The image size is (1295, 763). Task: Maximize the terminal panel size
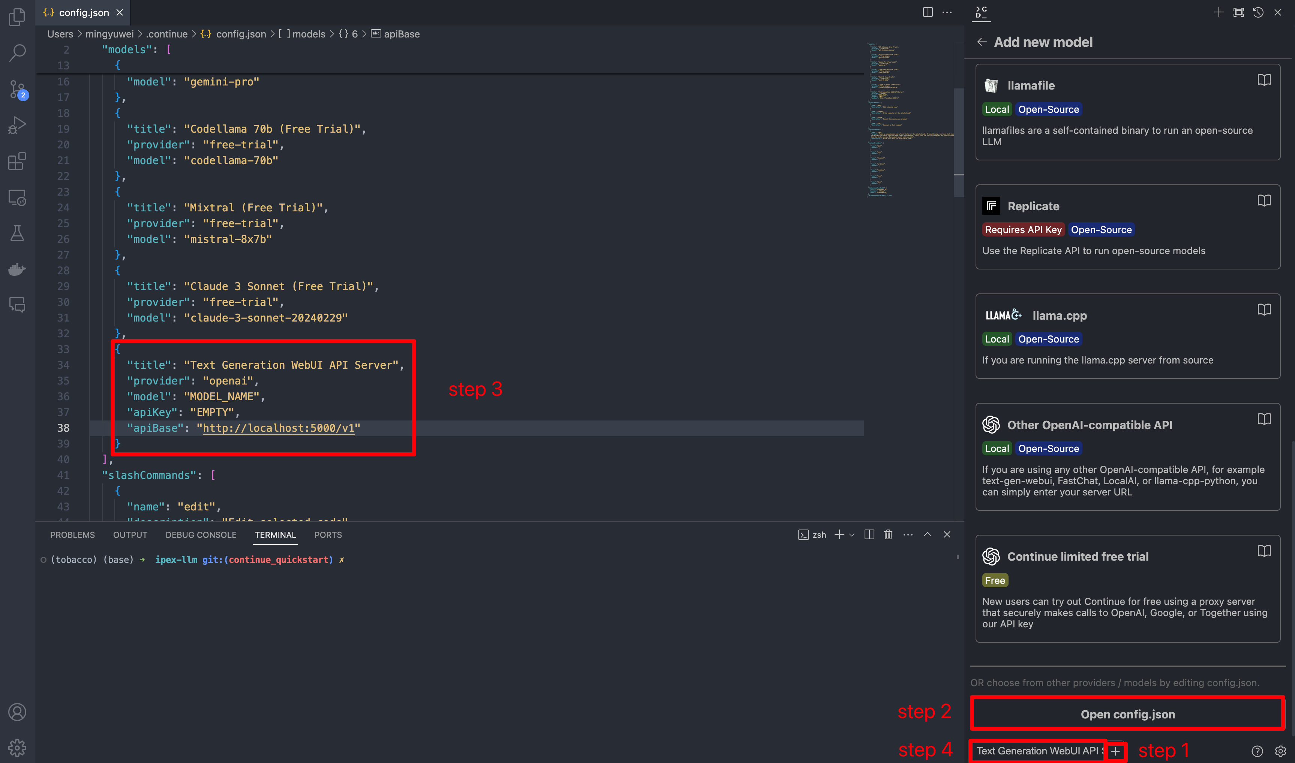pos(927,535)
